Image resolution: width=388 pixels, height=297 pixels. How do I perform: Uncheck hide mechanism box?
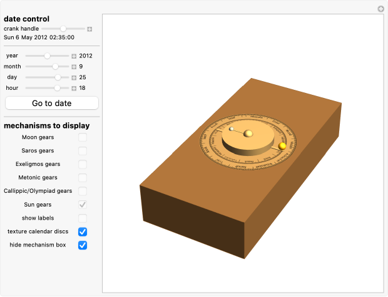tap(83, 245)
